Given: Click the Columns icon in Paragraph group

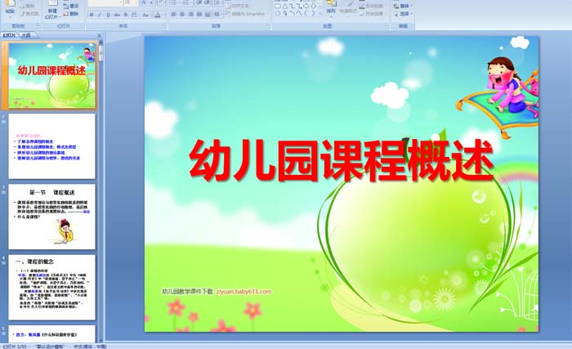Looking at the screenshot, I should pyautogui.click(x=217, y=14).
